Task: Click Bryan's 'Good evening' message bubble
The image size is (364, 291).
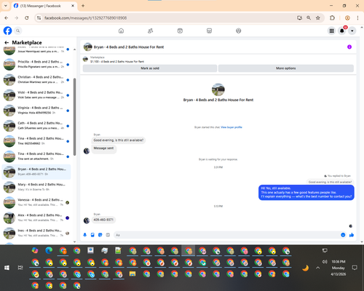Action: pos(119,140)
